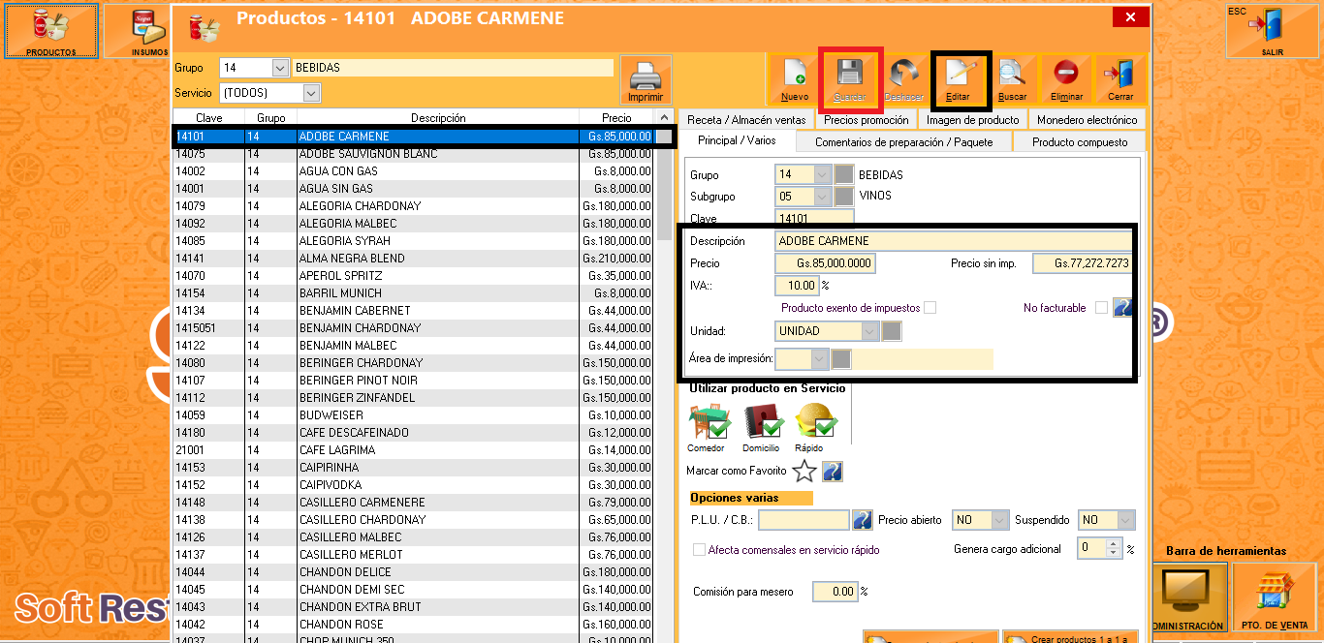Image resolution: width=1324 pixels, height=643 pixels.
Task: Switch to Monedero electrónico tab
Action: coord(1087,120)
